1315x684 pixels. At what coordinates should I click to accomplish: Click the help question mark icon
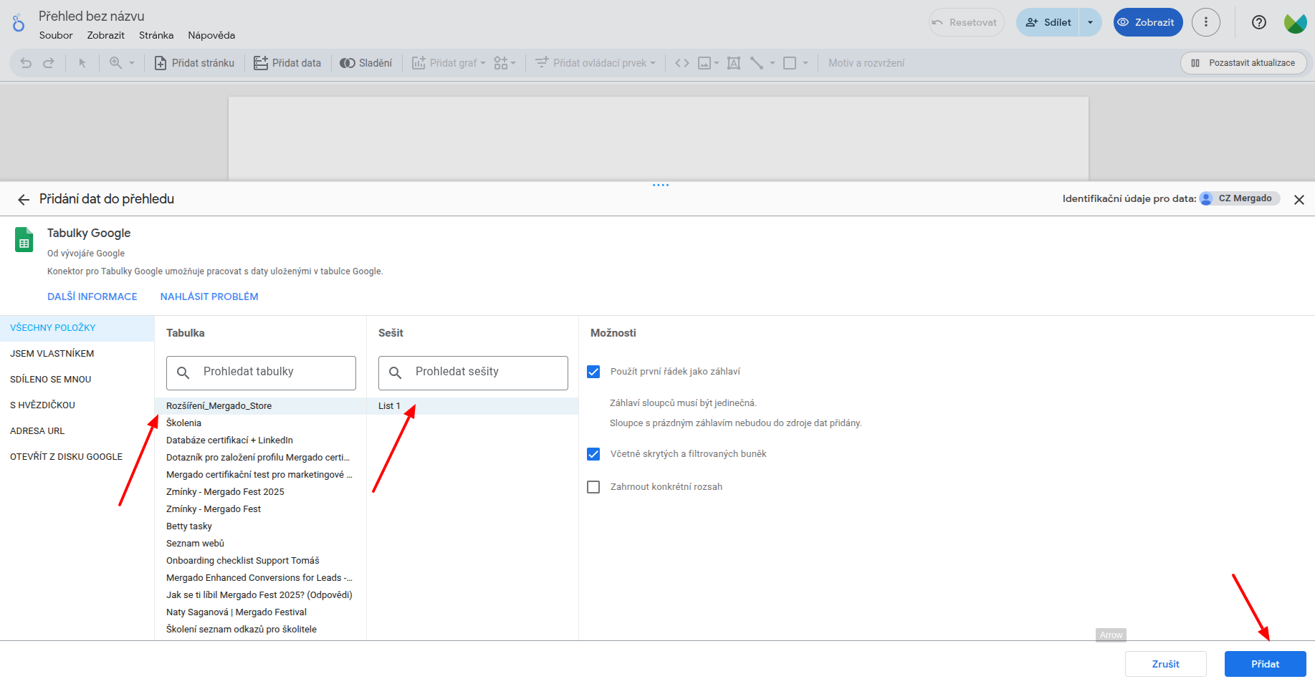coord(1259,22)
